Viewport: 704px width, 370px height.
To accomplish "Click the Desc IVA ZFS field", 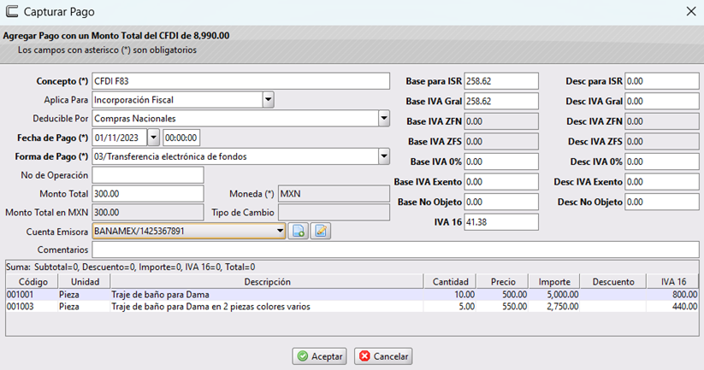I will pos(662,142).
